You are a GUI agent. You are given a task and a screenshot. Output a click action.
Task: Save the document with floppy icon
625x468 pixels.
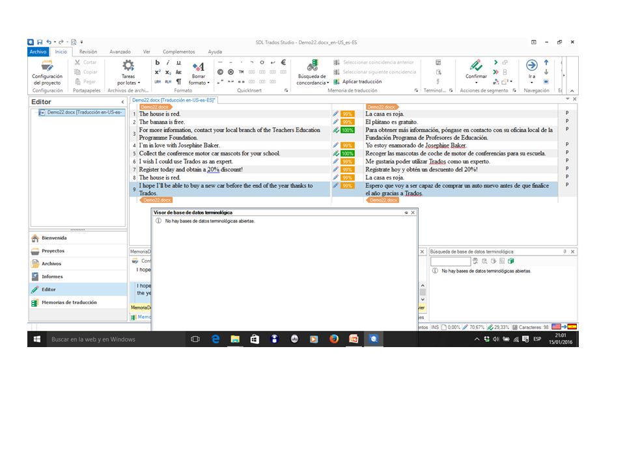40,42
